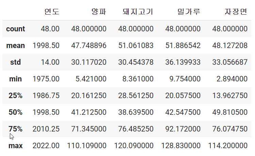Click the value 110.109000
This screenshot has width=255, height=156.
coord(87,146)
